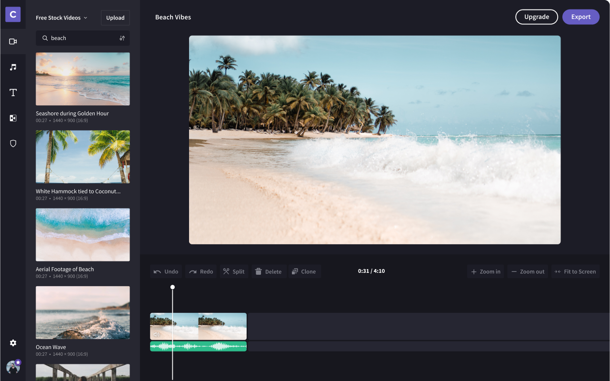Screen dimensions: 610x381
Task: Click the Beach Vibes project title
Action: (x=173, y=17)
